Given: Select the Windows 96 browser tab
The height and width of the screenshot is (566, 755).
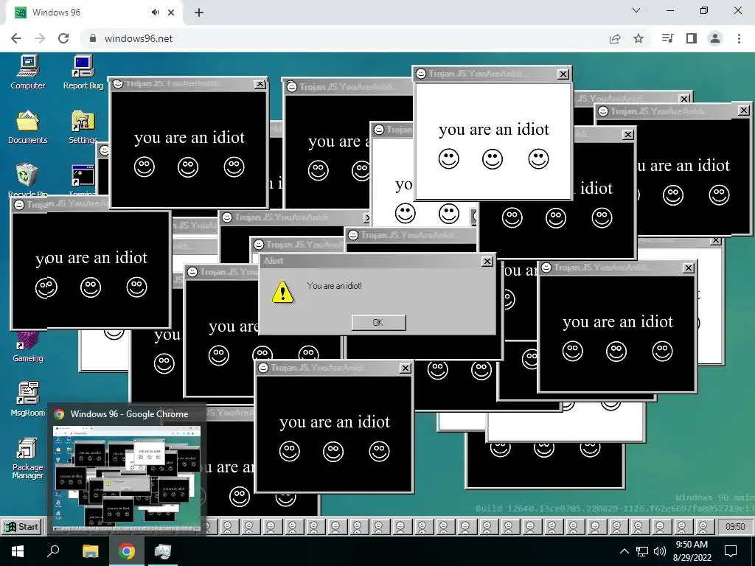Looking at the screenshot, I should (94, 13).
